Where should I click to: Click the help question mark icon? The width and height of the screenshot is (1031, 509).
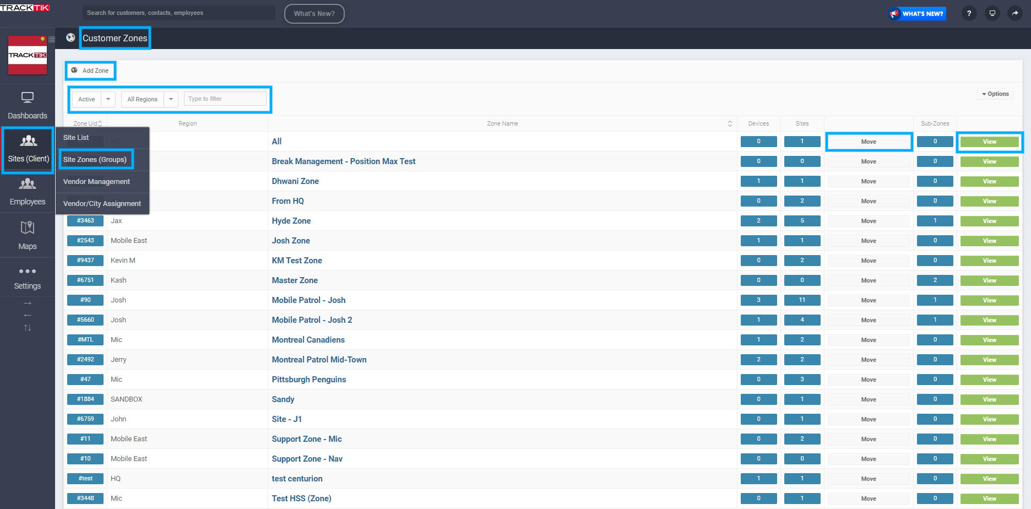969,13
